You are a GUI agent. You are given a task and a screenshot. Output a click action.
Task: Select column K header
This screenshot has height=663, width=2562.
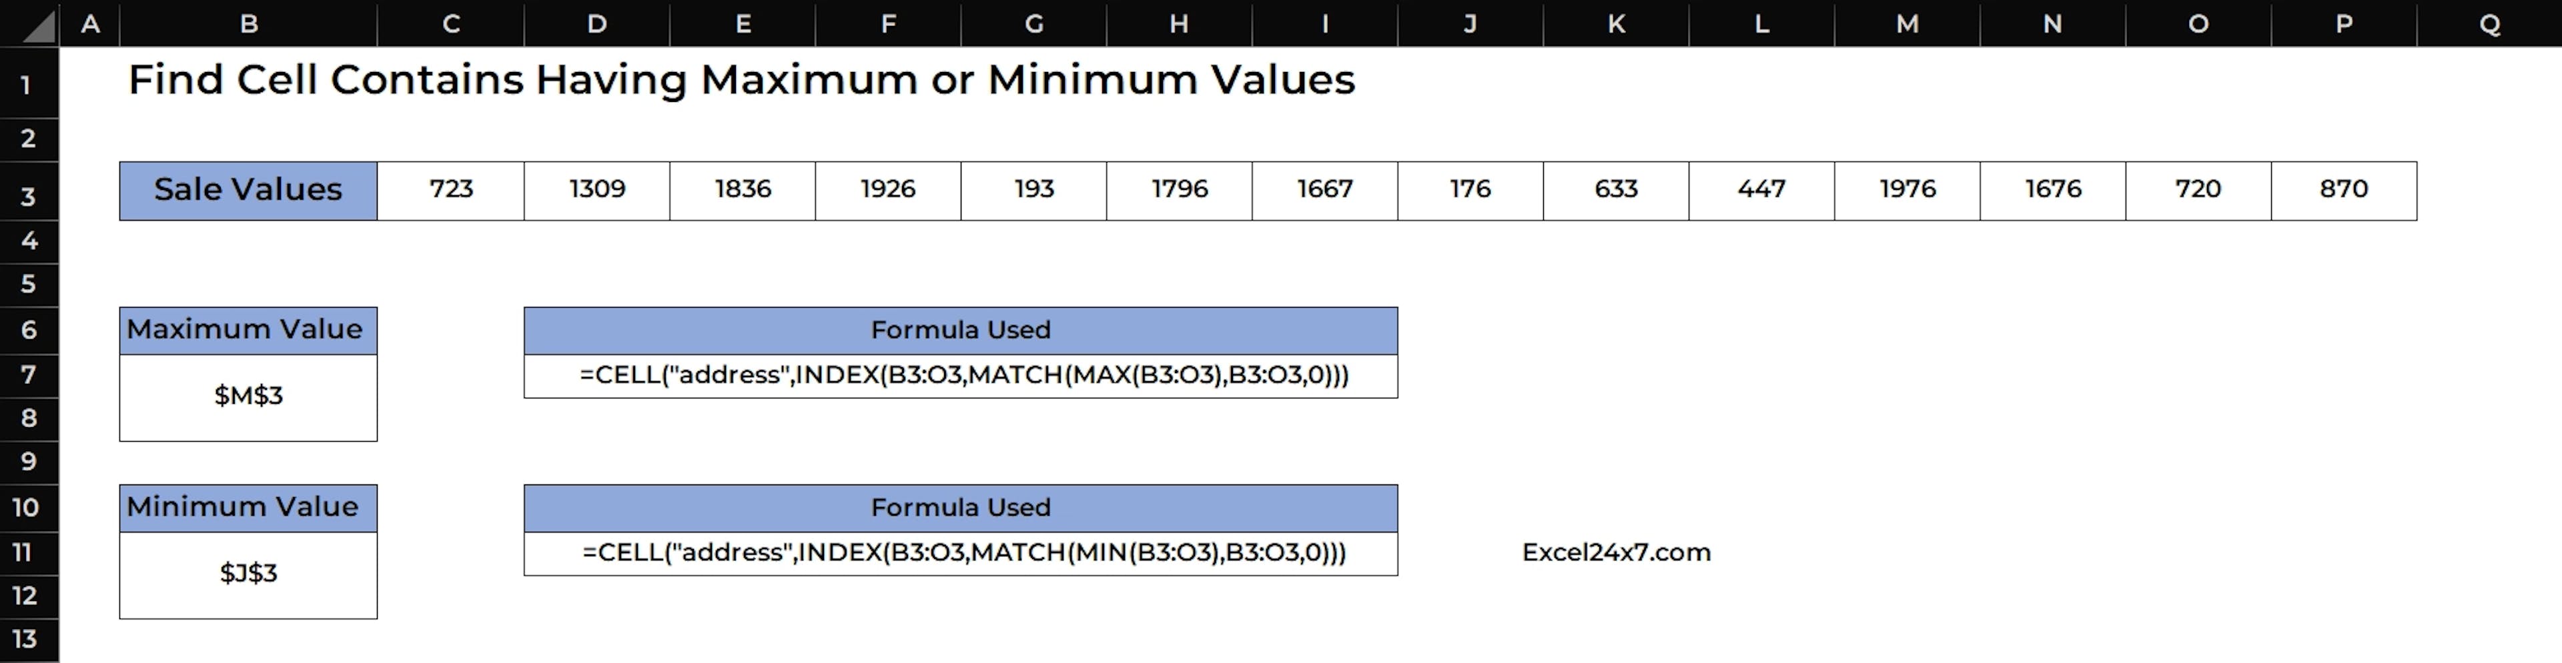[1616, 24]
